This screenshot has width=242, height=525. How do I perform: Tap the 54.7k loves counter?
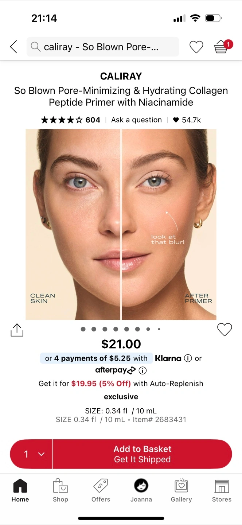click(x=187, y=120)
